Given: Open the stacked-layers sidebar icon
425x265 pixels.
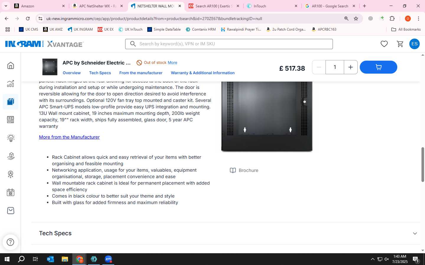Looking at the screenshot, I should pyautogui.click(x=11, y=156).
